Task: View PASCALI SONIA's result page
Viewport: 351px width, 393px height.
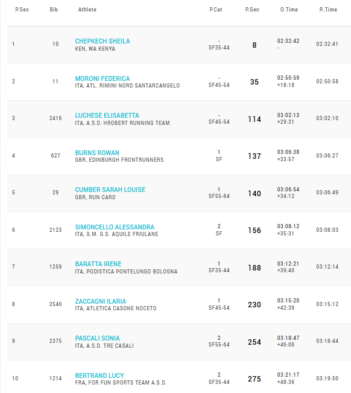Action: tap(97, 338)
